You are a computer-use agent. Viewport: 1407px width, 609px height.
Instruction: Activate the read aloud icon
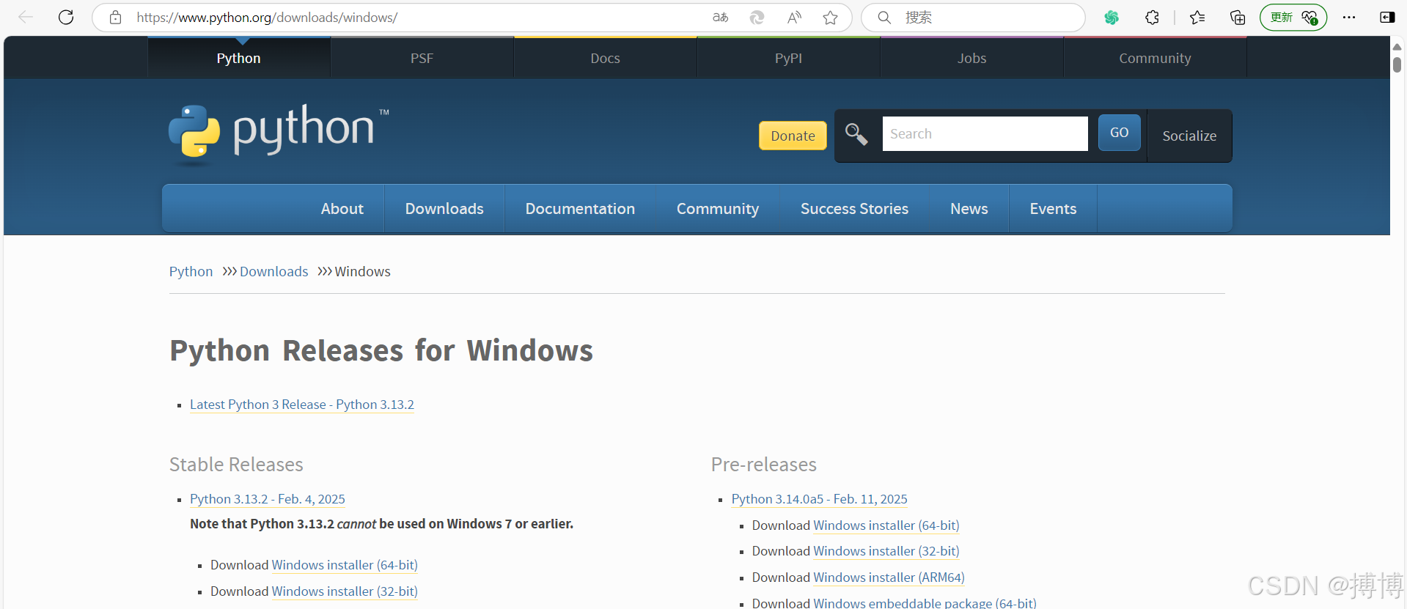[794, 18]
